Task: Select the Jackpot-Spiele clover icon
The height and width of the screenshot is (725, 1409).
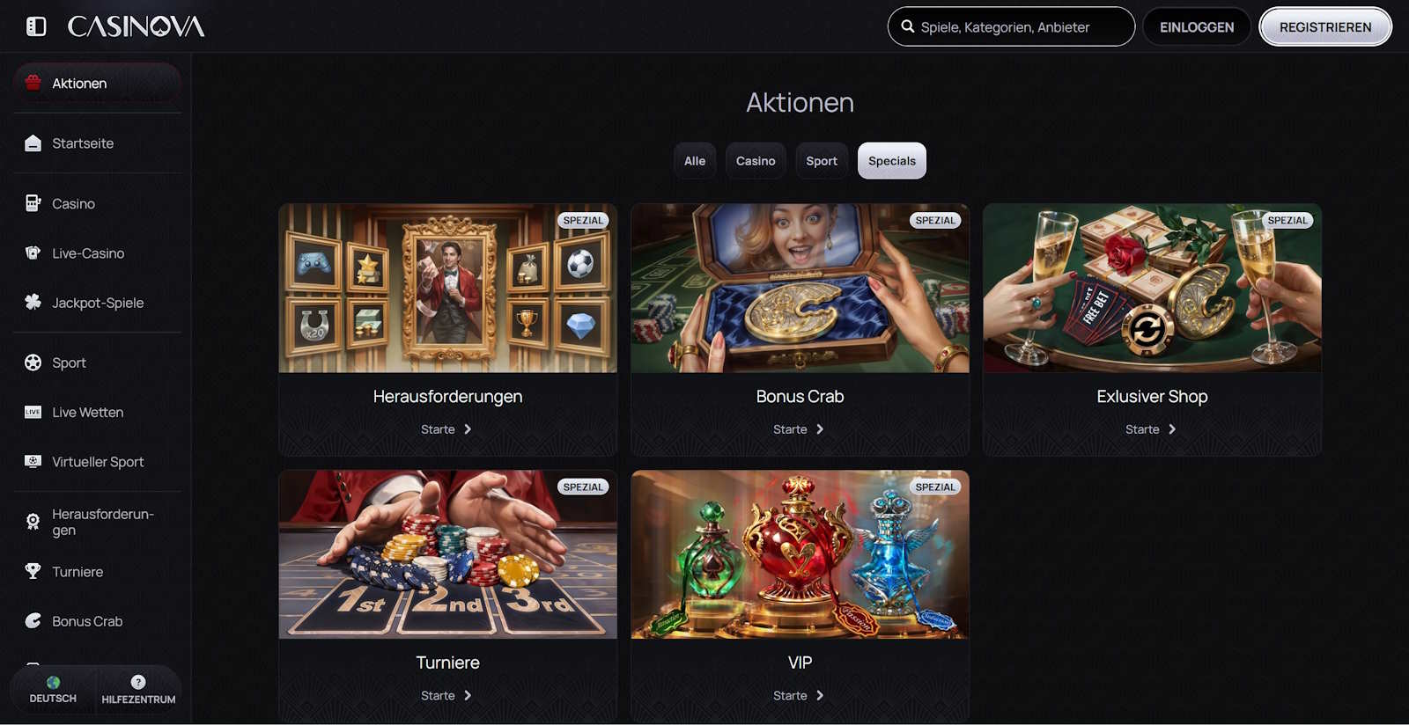Action: tap(33, 303)
